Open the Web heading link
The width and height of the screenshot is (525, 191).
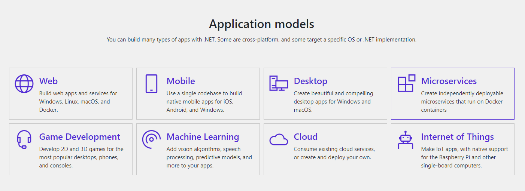click(48, 81)
